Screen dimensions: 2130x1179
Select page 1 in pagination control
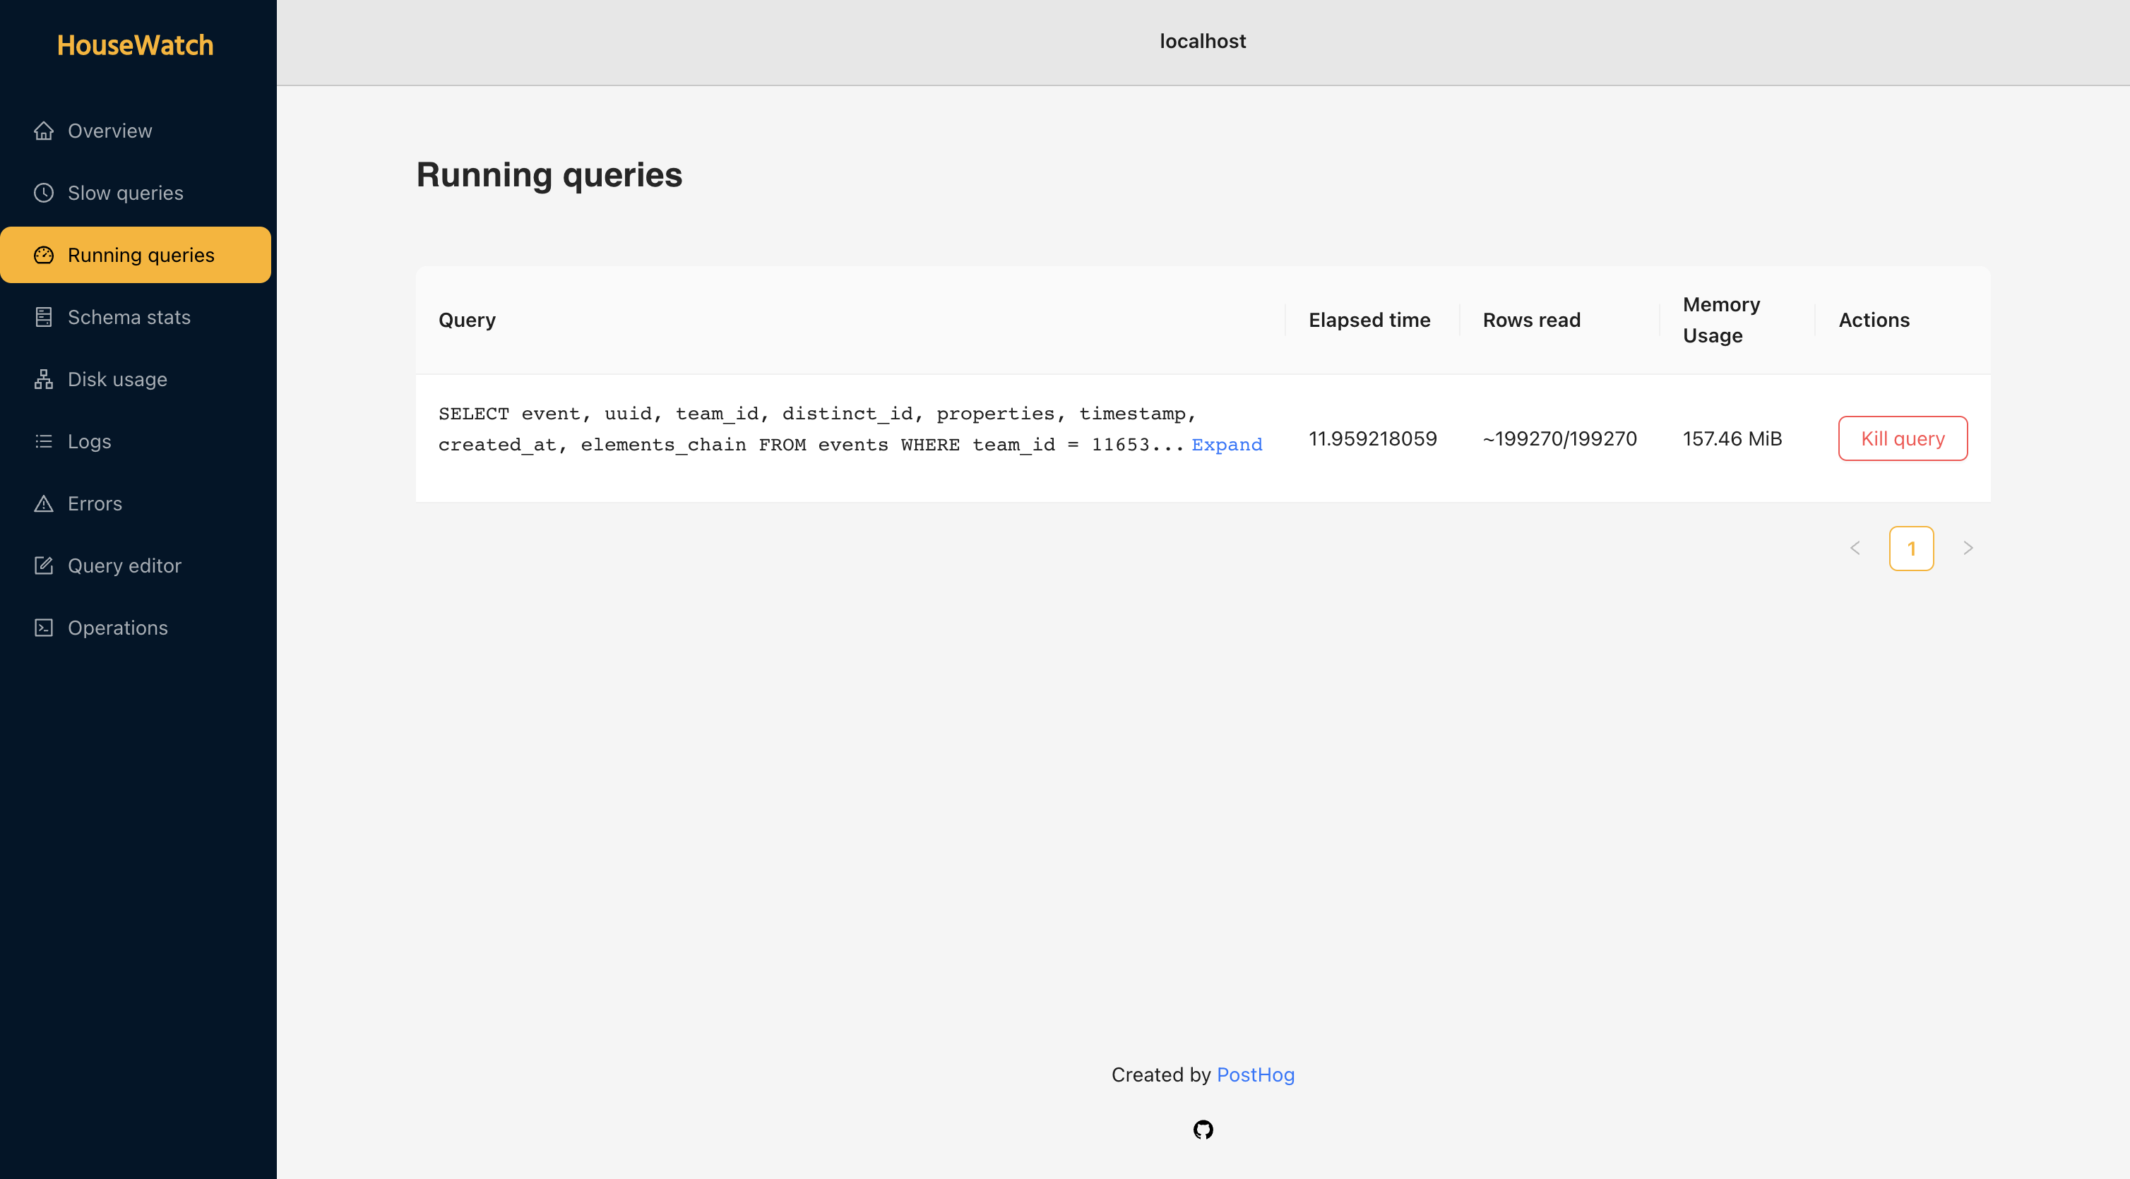coord(1911,547)
